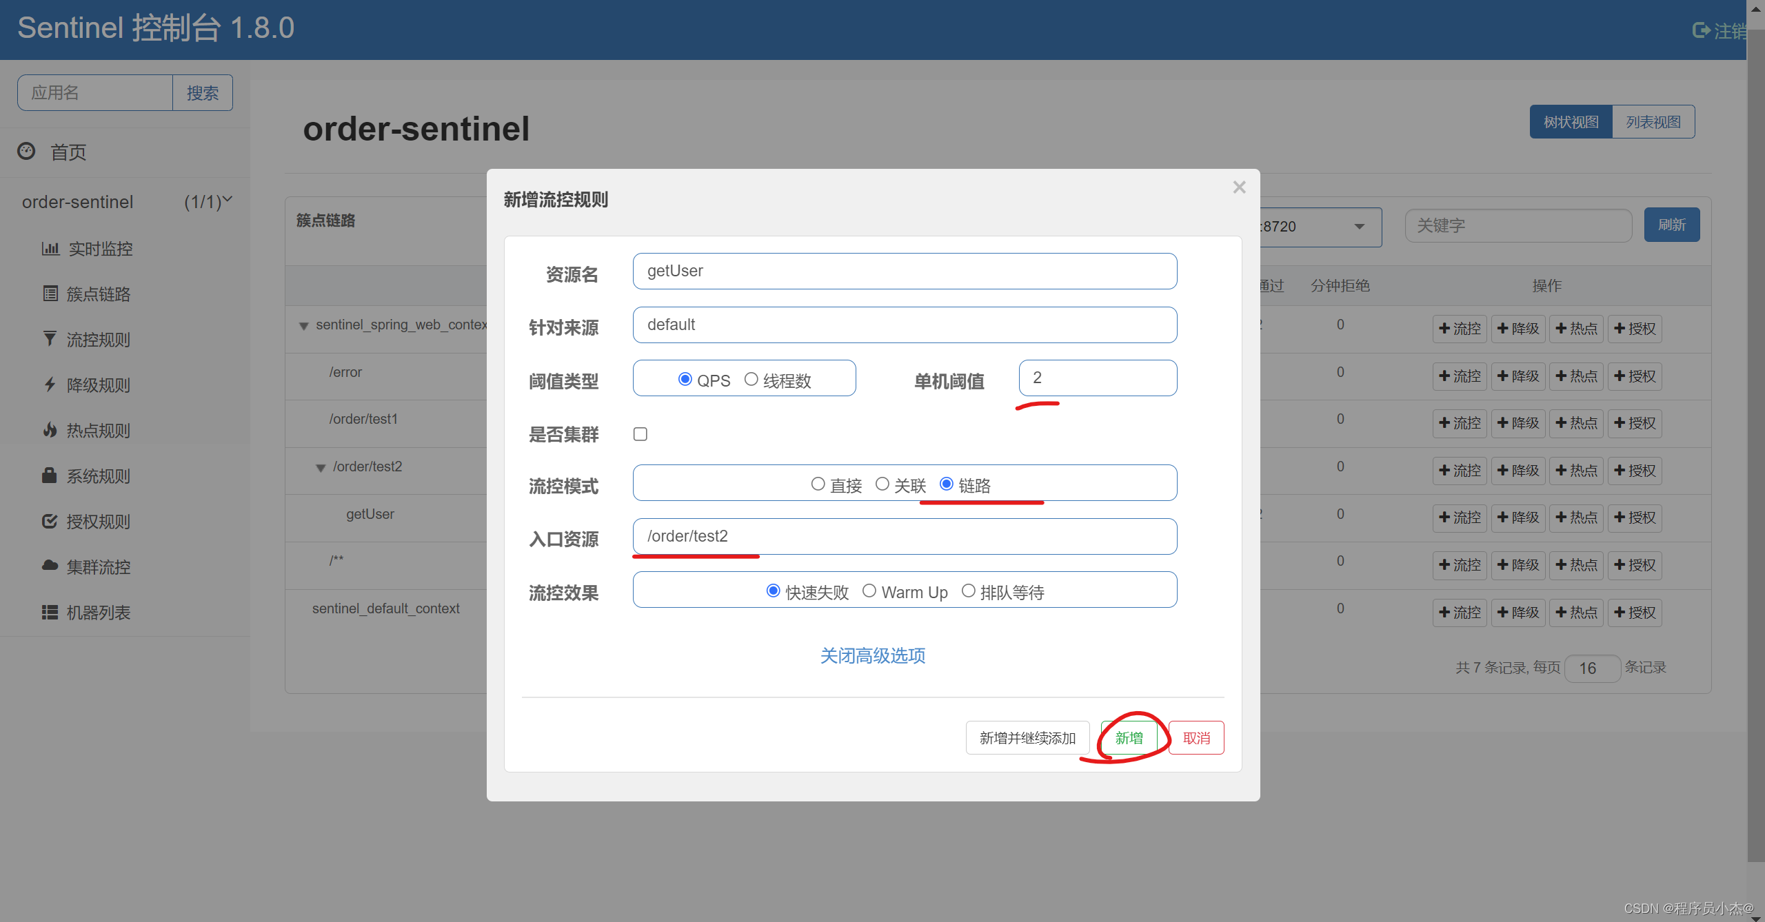The height and width of the screenshot is (922, 1765).
Task: Click the 单机阈值 input field
Action: click(x=1098, y=378)
